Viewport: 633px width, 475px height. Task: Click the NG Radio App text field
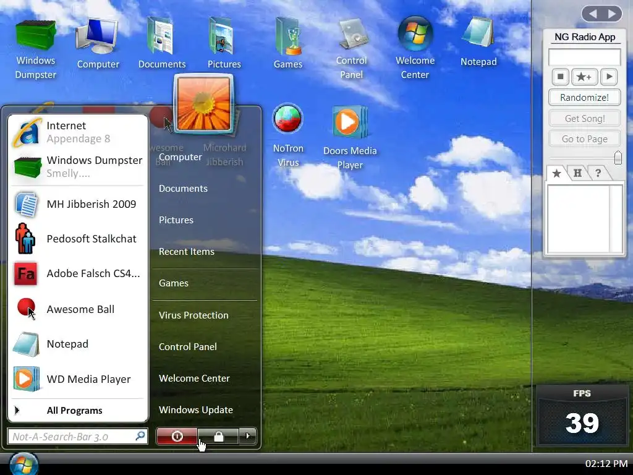coord(584,57)
